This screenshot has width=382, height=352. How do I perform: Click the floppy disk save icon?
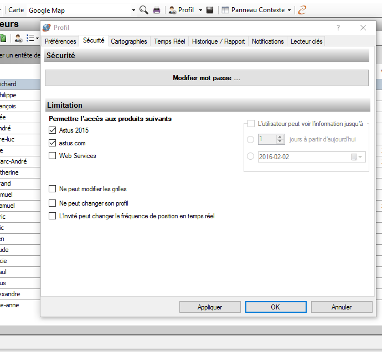(210, 10)
